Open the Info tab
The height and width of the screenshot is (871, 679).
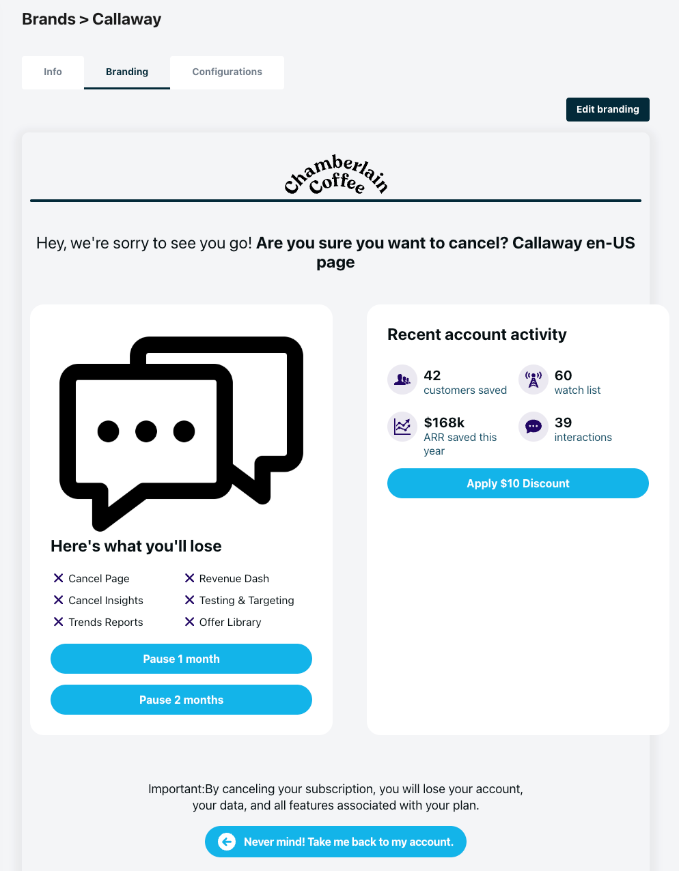pos(53,72)
